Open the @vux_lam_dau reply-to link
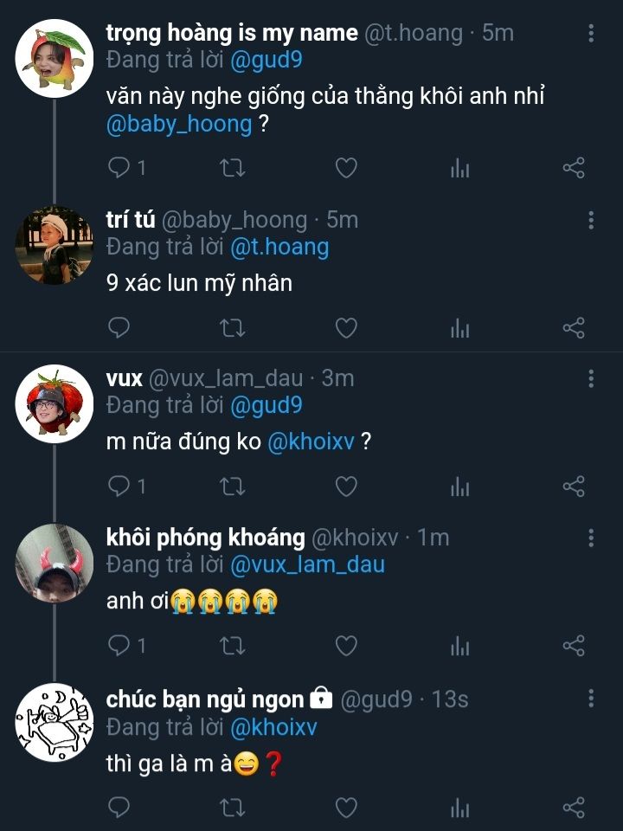 pyautogui.click(x=307, y=565)
